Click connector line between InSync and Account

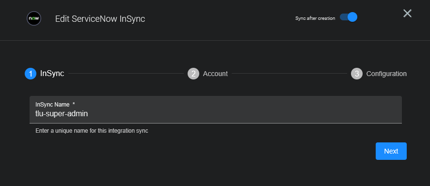[126, 74]
